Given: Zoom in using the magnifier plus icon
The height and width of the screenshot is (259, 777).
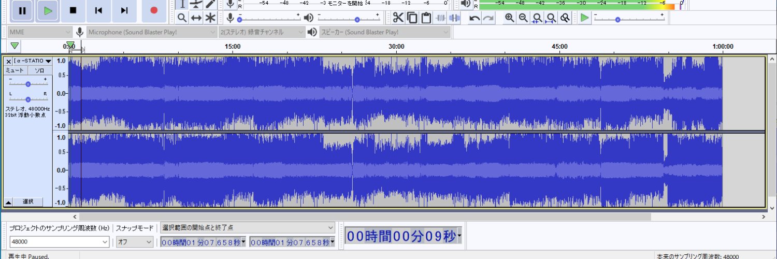Looking at the screenshot, I should (x=510, y=18).
